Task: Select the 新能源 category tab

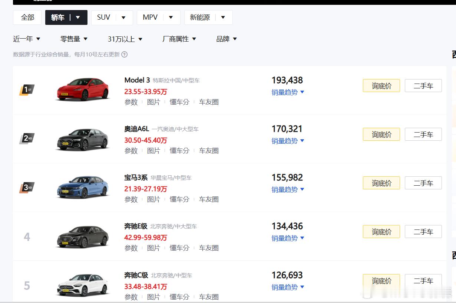Action: (200, 17)
